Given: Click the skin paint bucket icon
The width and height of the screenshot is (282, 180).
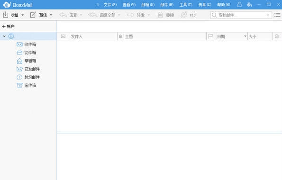Looking at the screenshot, I should 249,4.
